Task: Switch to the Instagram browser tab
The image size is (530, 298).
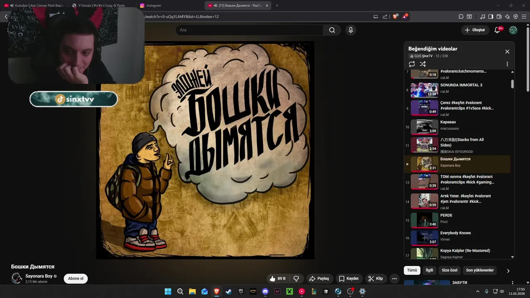Action: (169, 5)
